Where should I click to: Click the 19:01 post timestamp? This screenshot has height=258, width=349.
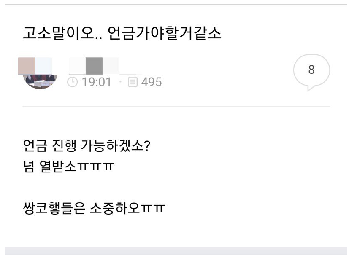click(x=96, y=82)
